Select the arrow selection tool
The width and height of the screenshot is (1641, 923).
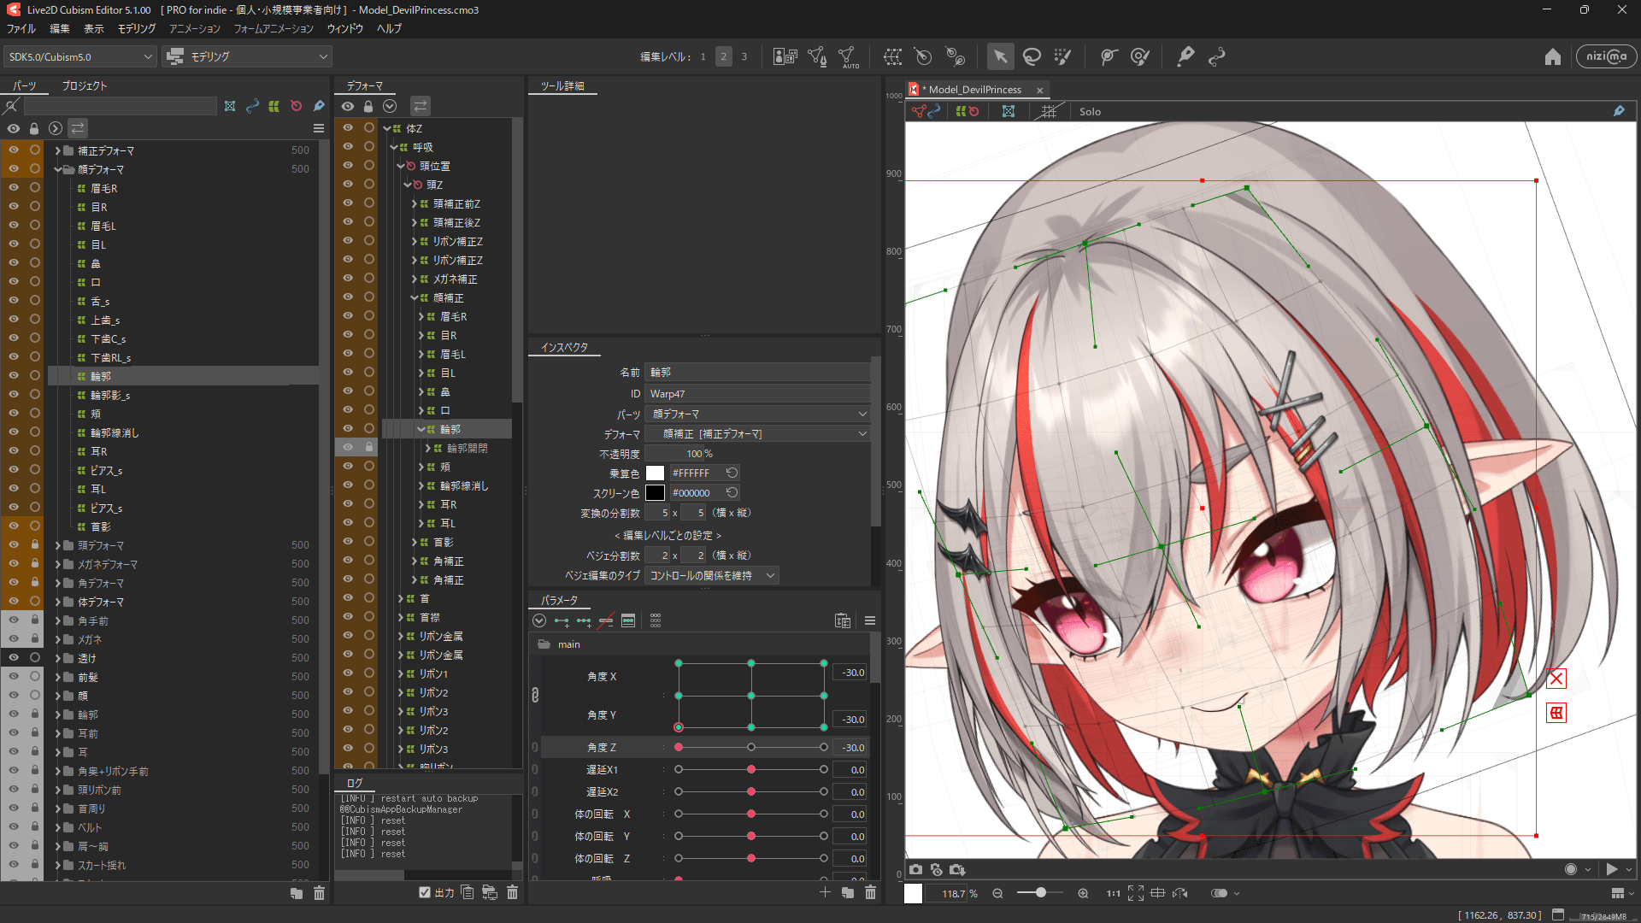(999, 56)
